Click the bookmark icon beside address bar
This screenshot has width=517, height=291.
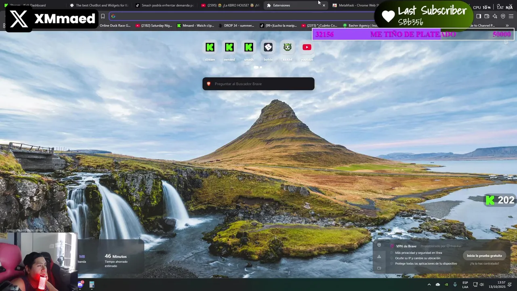point(103,16)
